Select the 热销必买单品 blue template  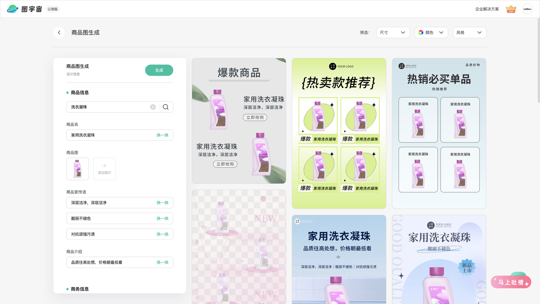click(439, 134)
